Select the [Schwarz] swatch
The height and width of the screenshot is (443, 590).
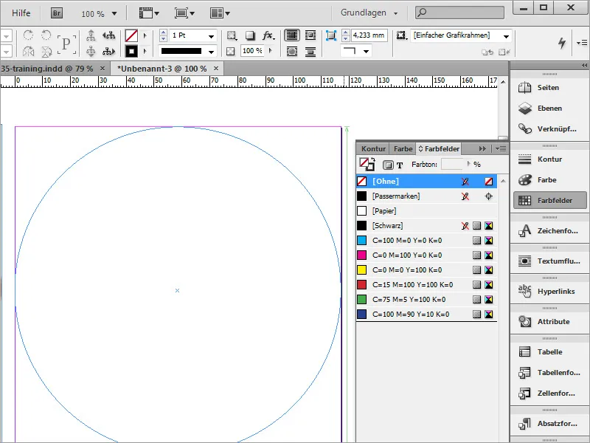426,225
